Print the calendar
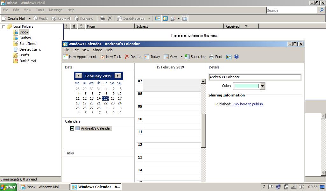Viewport: 326px width, 191px height. (x=216, y=57)
